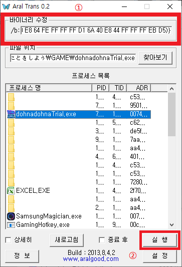
Task: Select folder icon in row with ADR c62
Action: click(x=11, y=123)
